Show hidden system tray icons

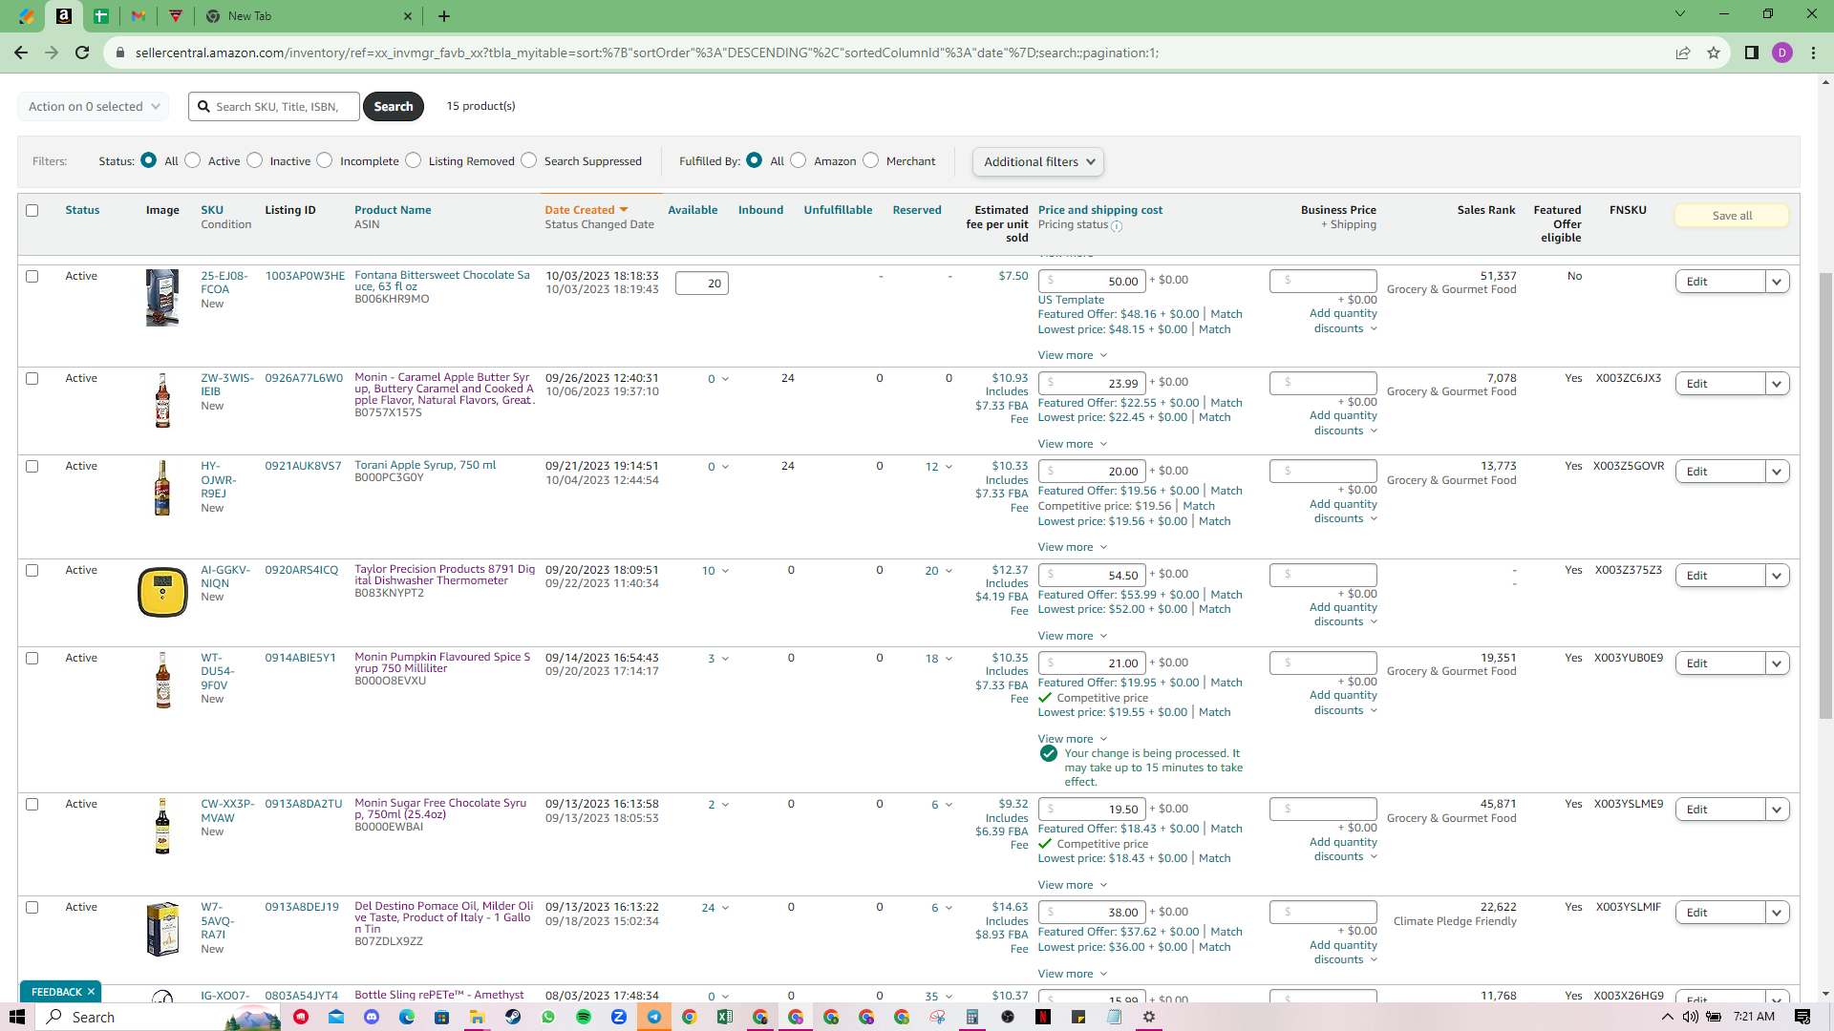click(1668, 1017)
